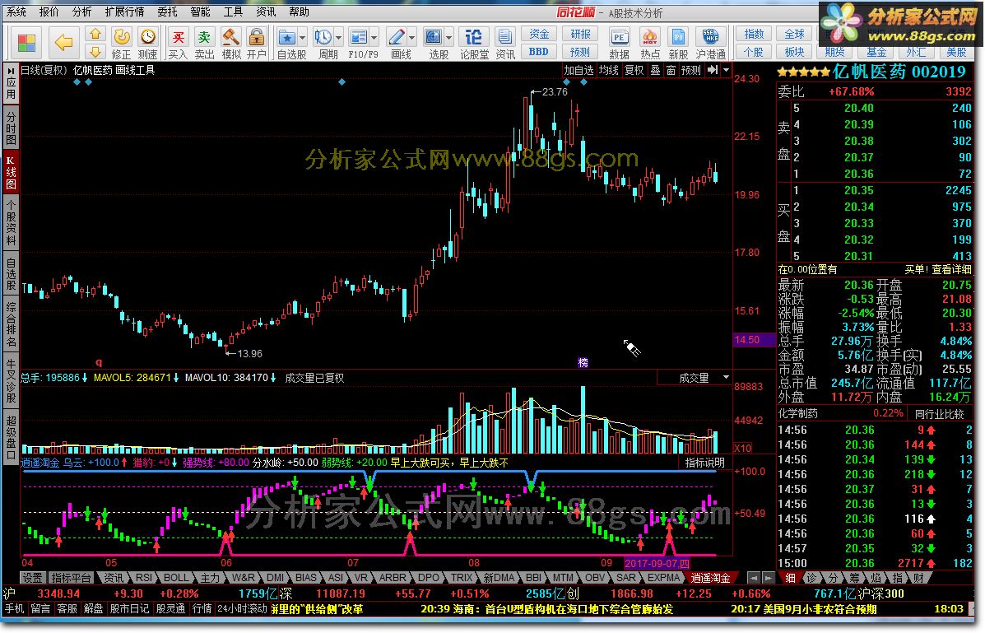The image size is (985, 633).
Task: Click the skip-to-end arrow icon in chart header
Action: tap(713, 70)
